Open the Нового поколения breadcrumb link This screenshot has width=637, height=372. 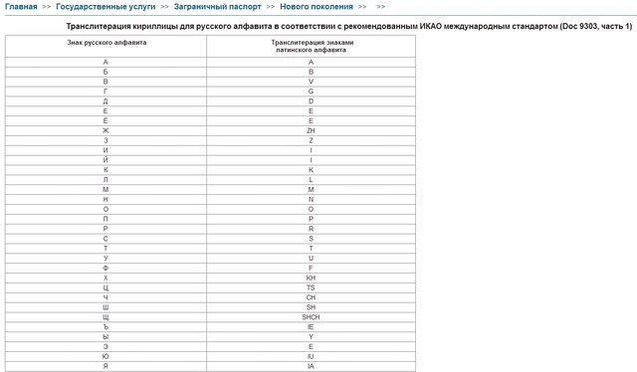pos(317,7)
